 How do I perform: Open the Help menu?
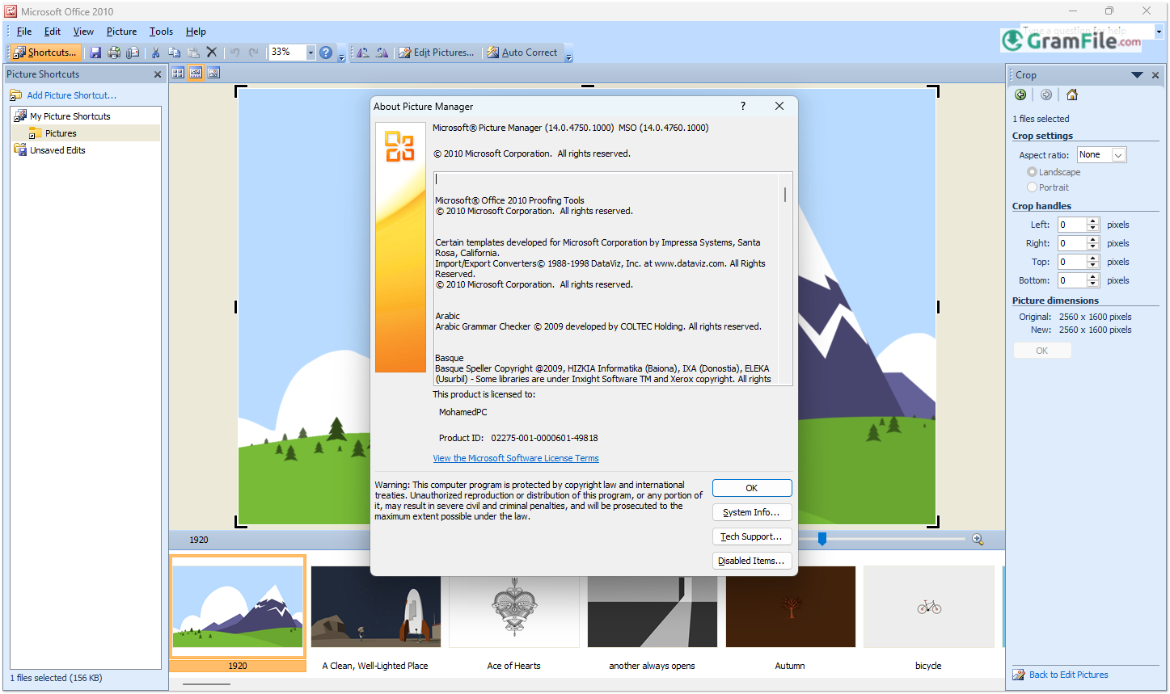[196, 32]
